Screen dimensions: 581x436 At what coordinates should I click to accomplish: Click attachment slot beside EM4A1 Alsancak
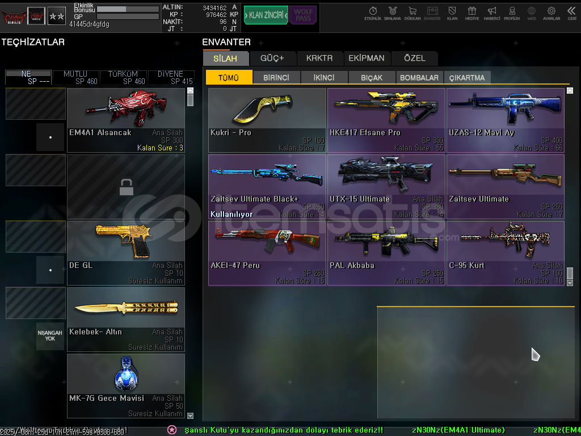(50, 137)
